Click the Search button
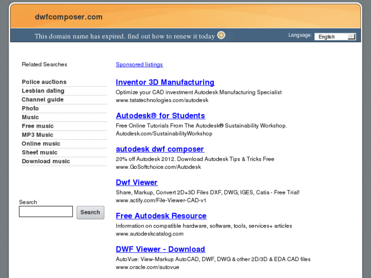 [x=90, y=212]
